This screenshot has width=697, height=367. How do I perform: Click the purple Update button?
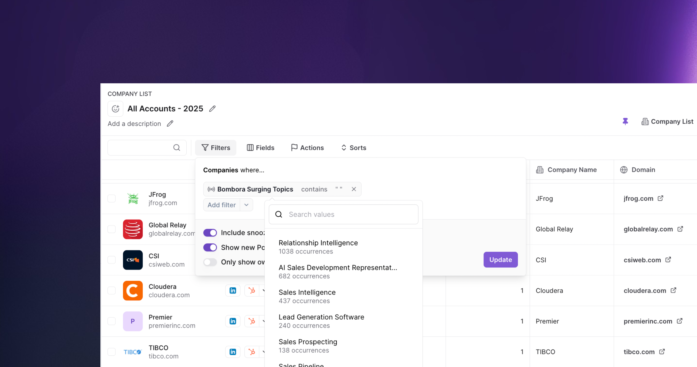501,260
